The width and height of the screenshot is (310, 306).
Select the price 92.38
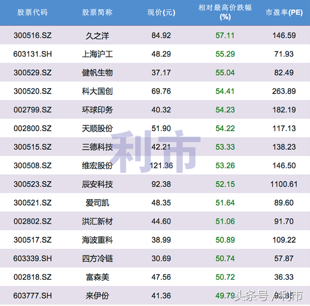[x=161, y=184]
